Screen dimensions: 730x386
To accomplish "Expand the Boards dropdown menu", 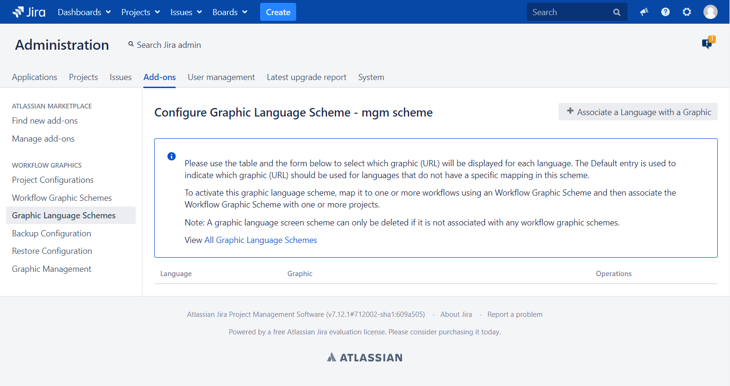I will point(230,12).
